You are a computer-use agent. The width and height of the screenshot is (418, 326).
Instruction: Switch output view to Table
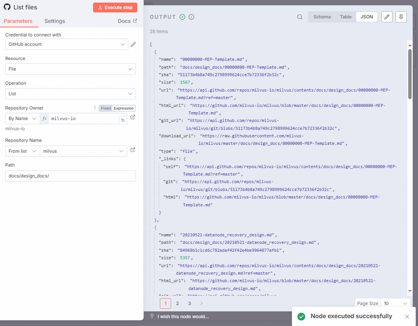(345, 17)
